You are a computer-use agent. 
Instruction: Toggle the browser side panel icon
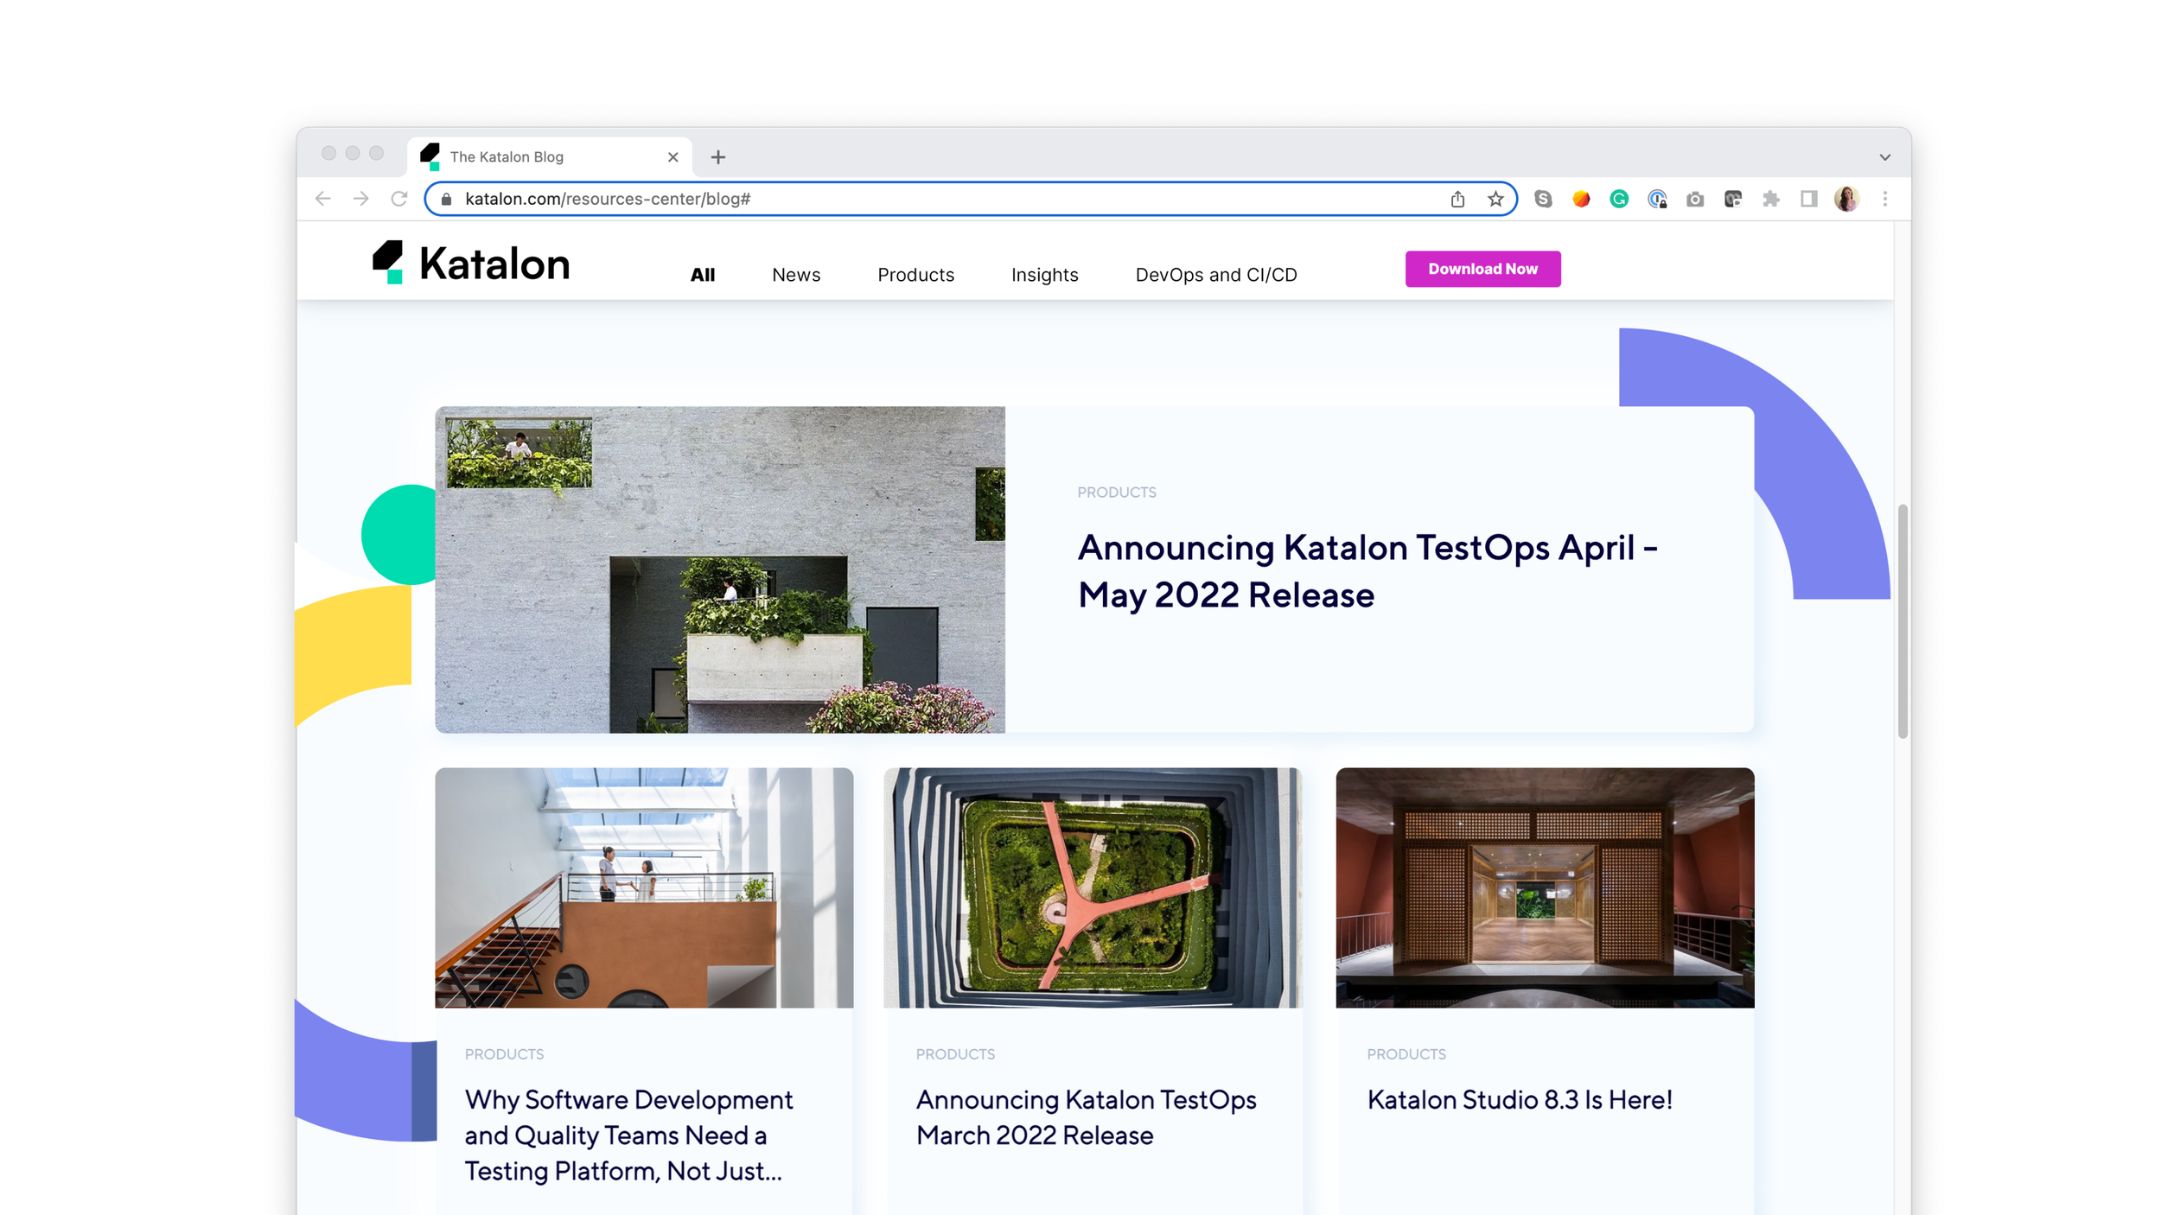point(1809,199)
